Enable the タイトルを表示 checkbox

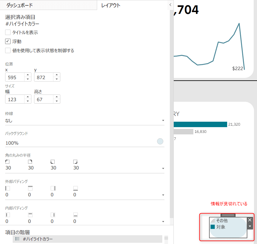(x=8, y=32)
